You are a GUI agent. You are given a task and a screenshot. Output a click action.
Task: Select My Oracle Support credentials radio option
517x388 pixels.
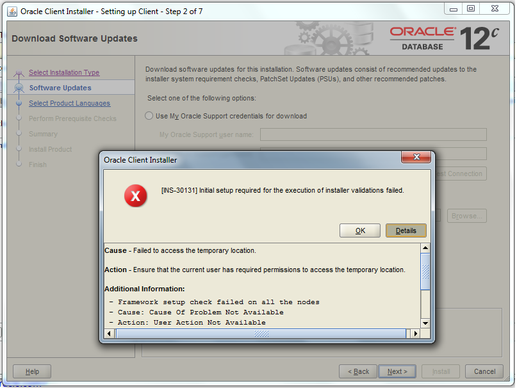coord(149,116)
